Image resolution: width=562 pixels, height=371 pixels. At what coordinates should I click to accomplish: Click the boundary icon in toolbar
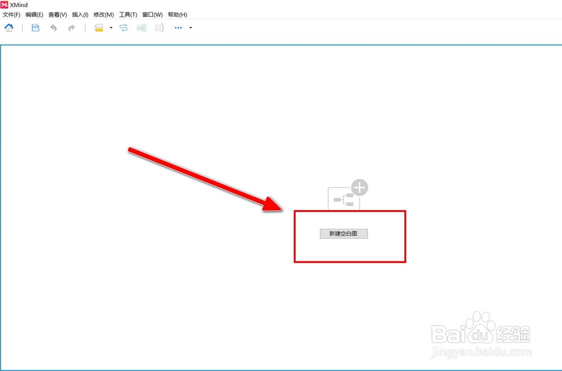(142, 28)
